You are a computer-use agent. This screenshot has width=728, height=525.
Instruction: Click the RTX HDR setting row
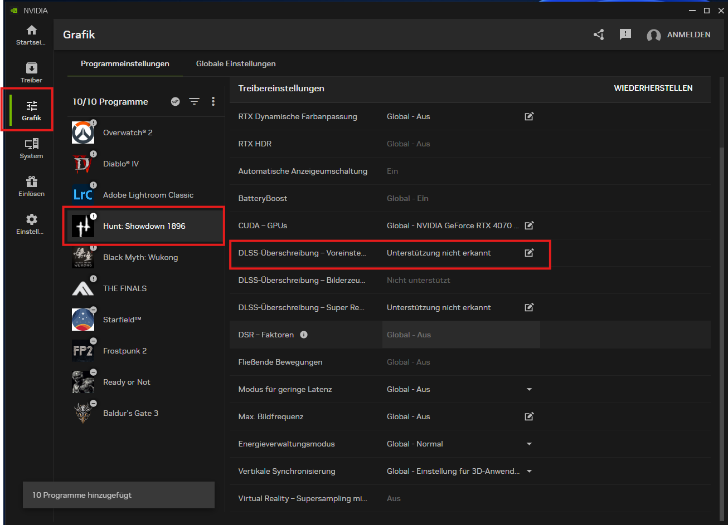coord(470,144)
